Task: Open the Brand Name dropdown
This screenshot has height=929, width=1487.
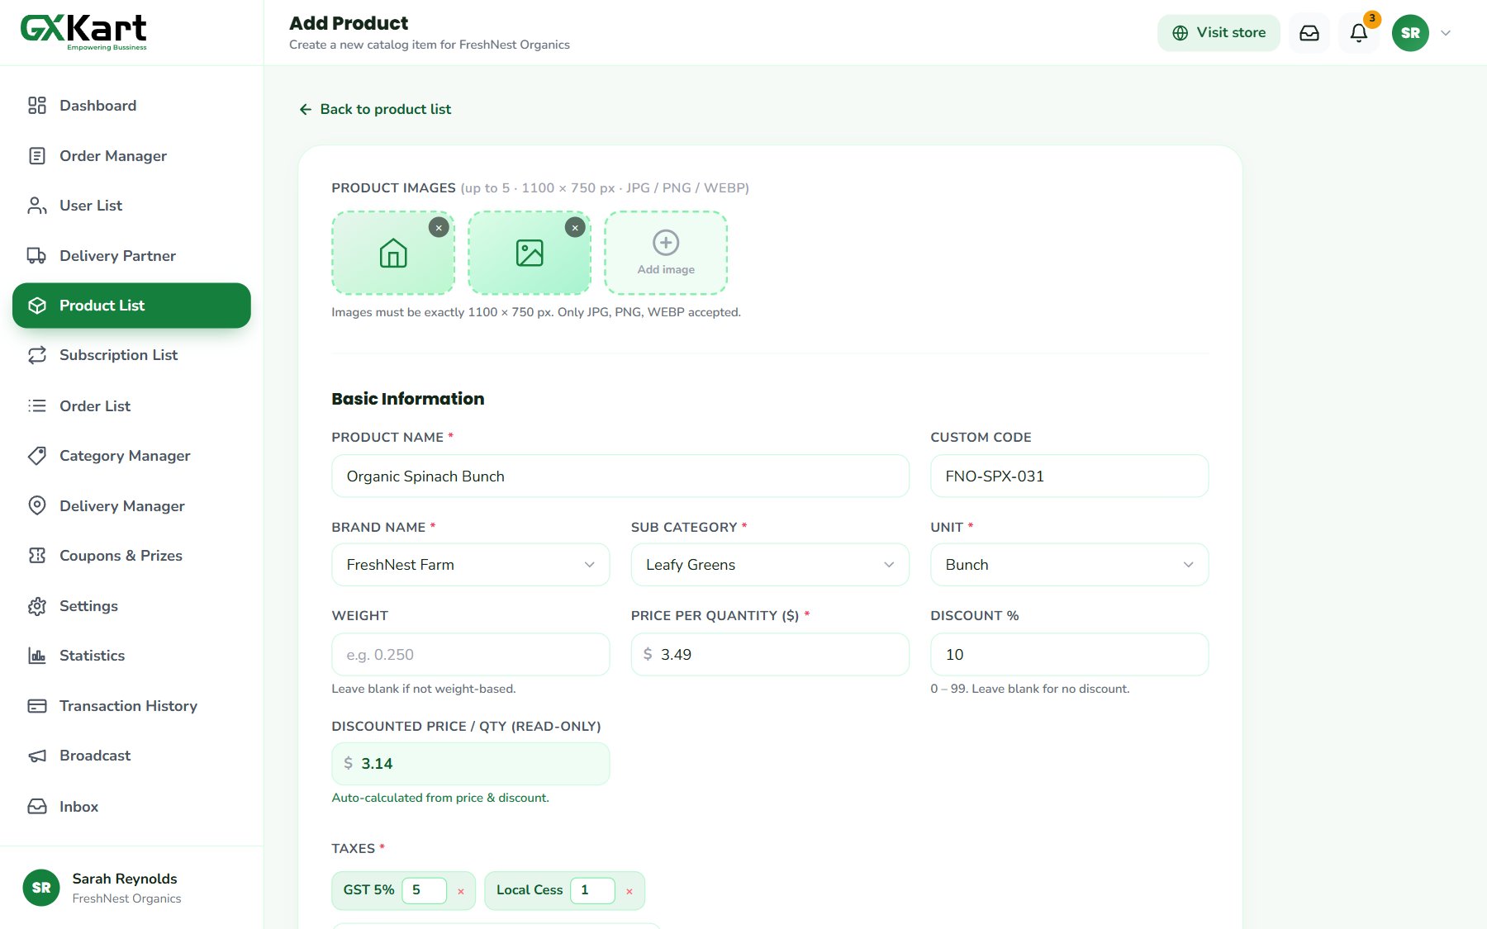Action: pyautogui.click(x=471, y=565)
